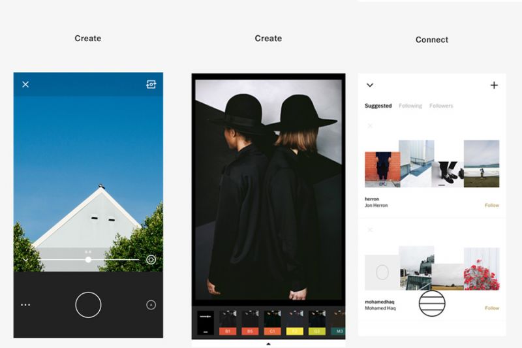The width and height of the screenshot is (522, 348).
Task: Tap the round shutter button
Action: pos(88,305)
